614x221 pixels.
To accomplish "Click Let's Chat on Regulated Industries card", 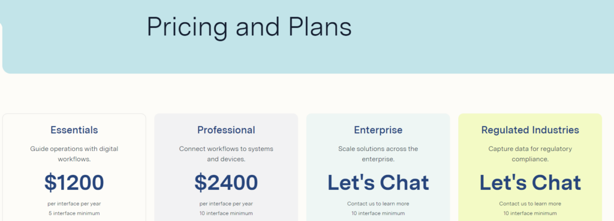I will pos(530,182).
